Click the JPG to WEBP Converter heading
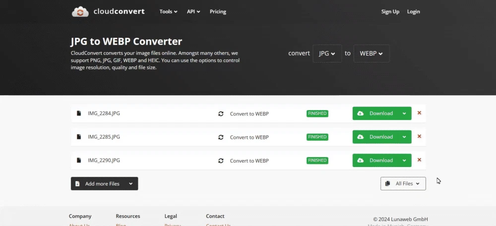The height and width of the screenshot is (226, 496). [126, 42]
